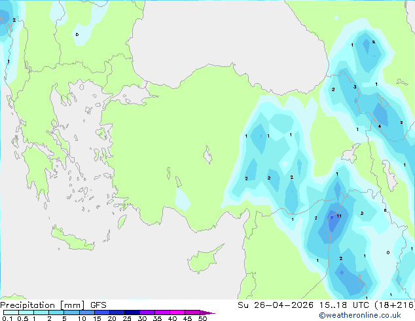
Task: Click the '(18+216)' forecast run text
Action: click(395, 305)
